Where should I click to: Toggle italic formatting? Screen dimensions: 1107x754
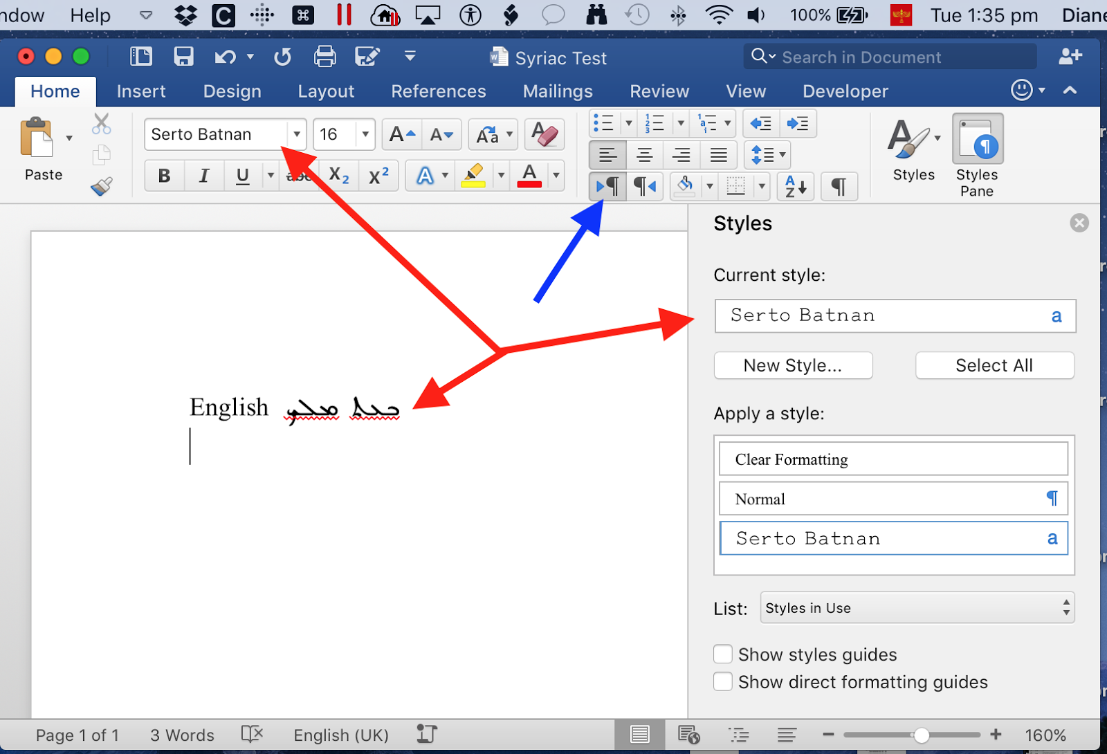pyautogui.click(x=203, y=176)
